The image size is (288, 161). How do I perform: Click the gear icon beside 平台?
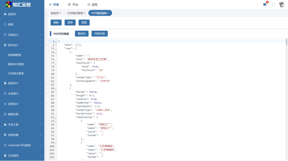coord(69,5)
